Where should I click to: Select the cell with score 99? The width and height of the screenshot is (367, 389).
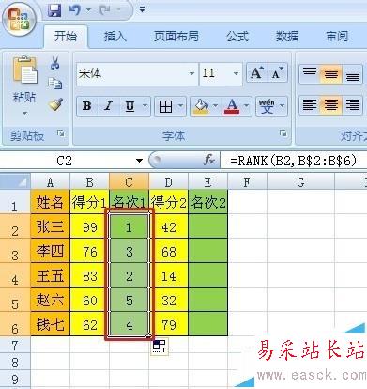(89, 226)
